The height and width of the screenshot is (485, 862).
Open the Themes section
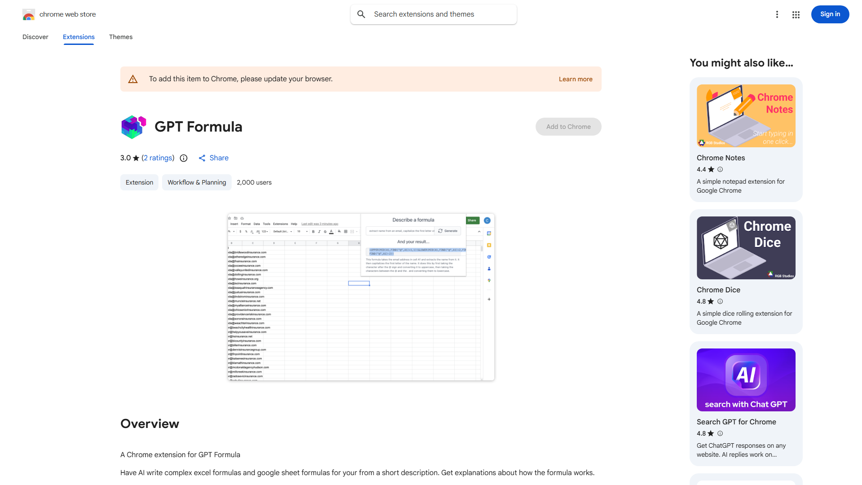tap(120, 37)
